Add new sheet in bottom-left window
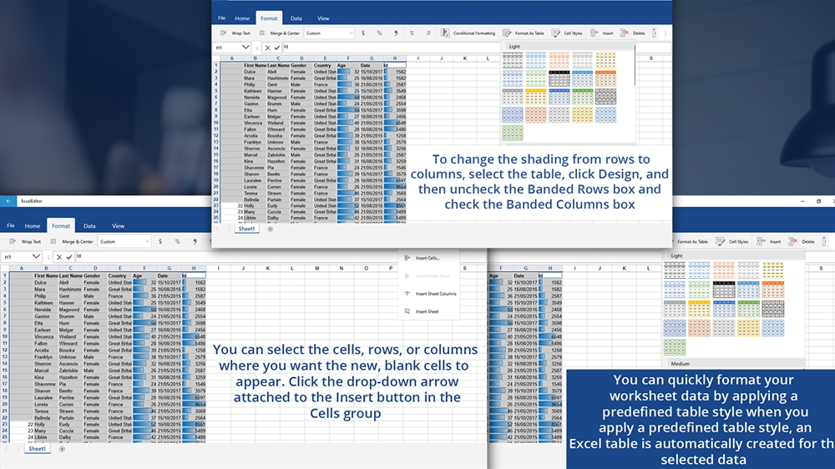This screenshot has height=469, width=835. point(62,449)
